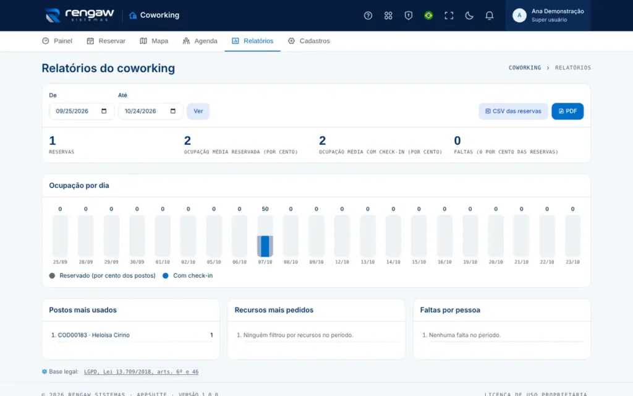Export CSV das reservas

coord(513,111)
